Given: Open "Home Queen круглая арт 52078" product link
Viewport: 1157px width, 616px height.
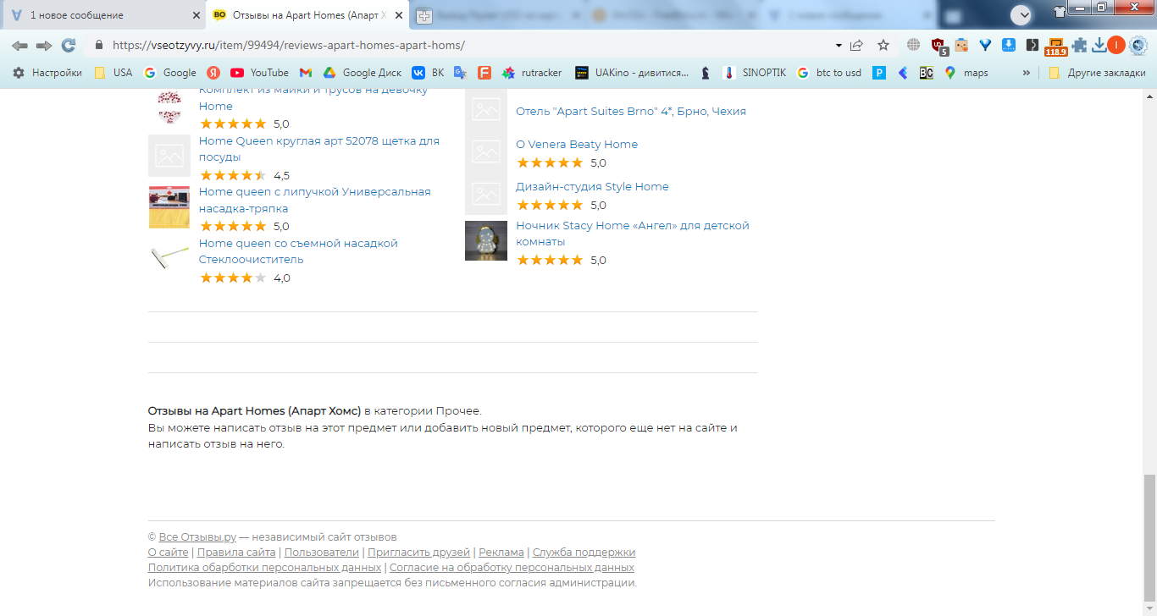Looking at the screenshot, I should 319,149.
